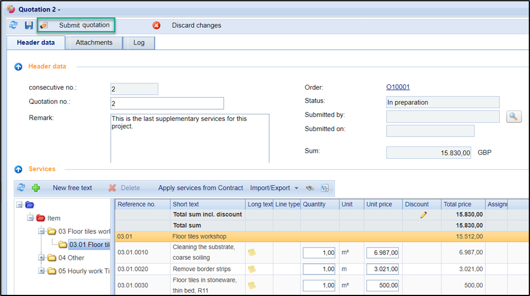
Task: Open the magnifier lookup beside Submitted by
Action: click(514, 116)
